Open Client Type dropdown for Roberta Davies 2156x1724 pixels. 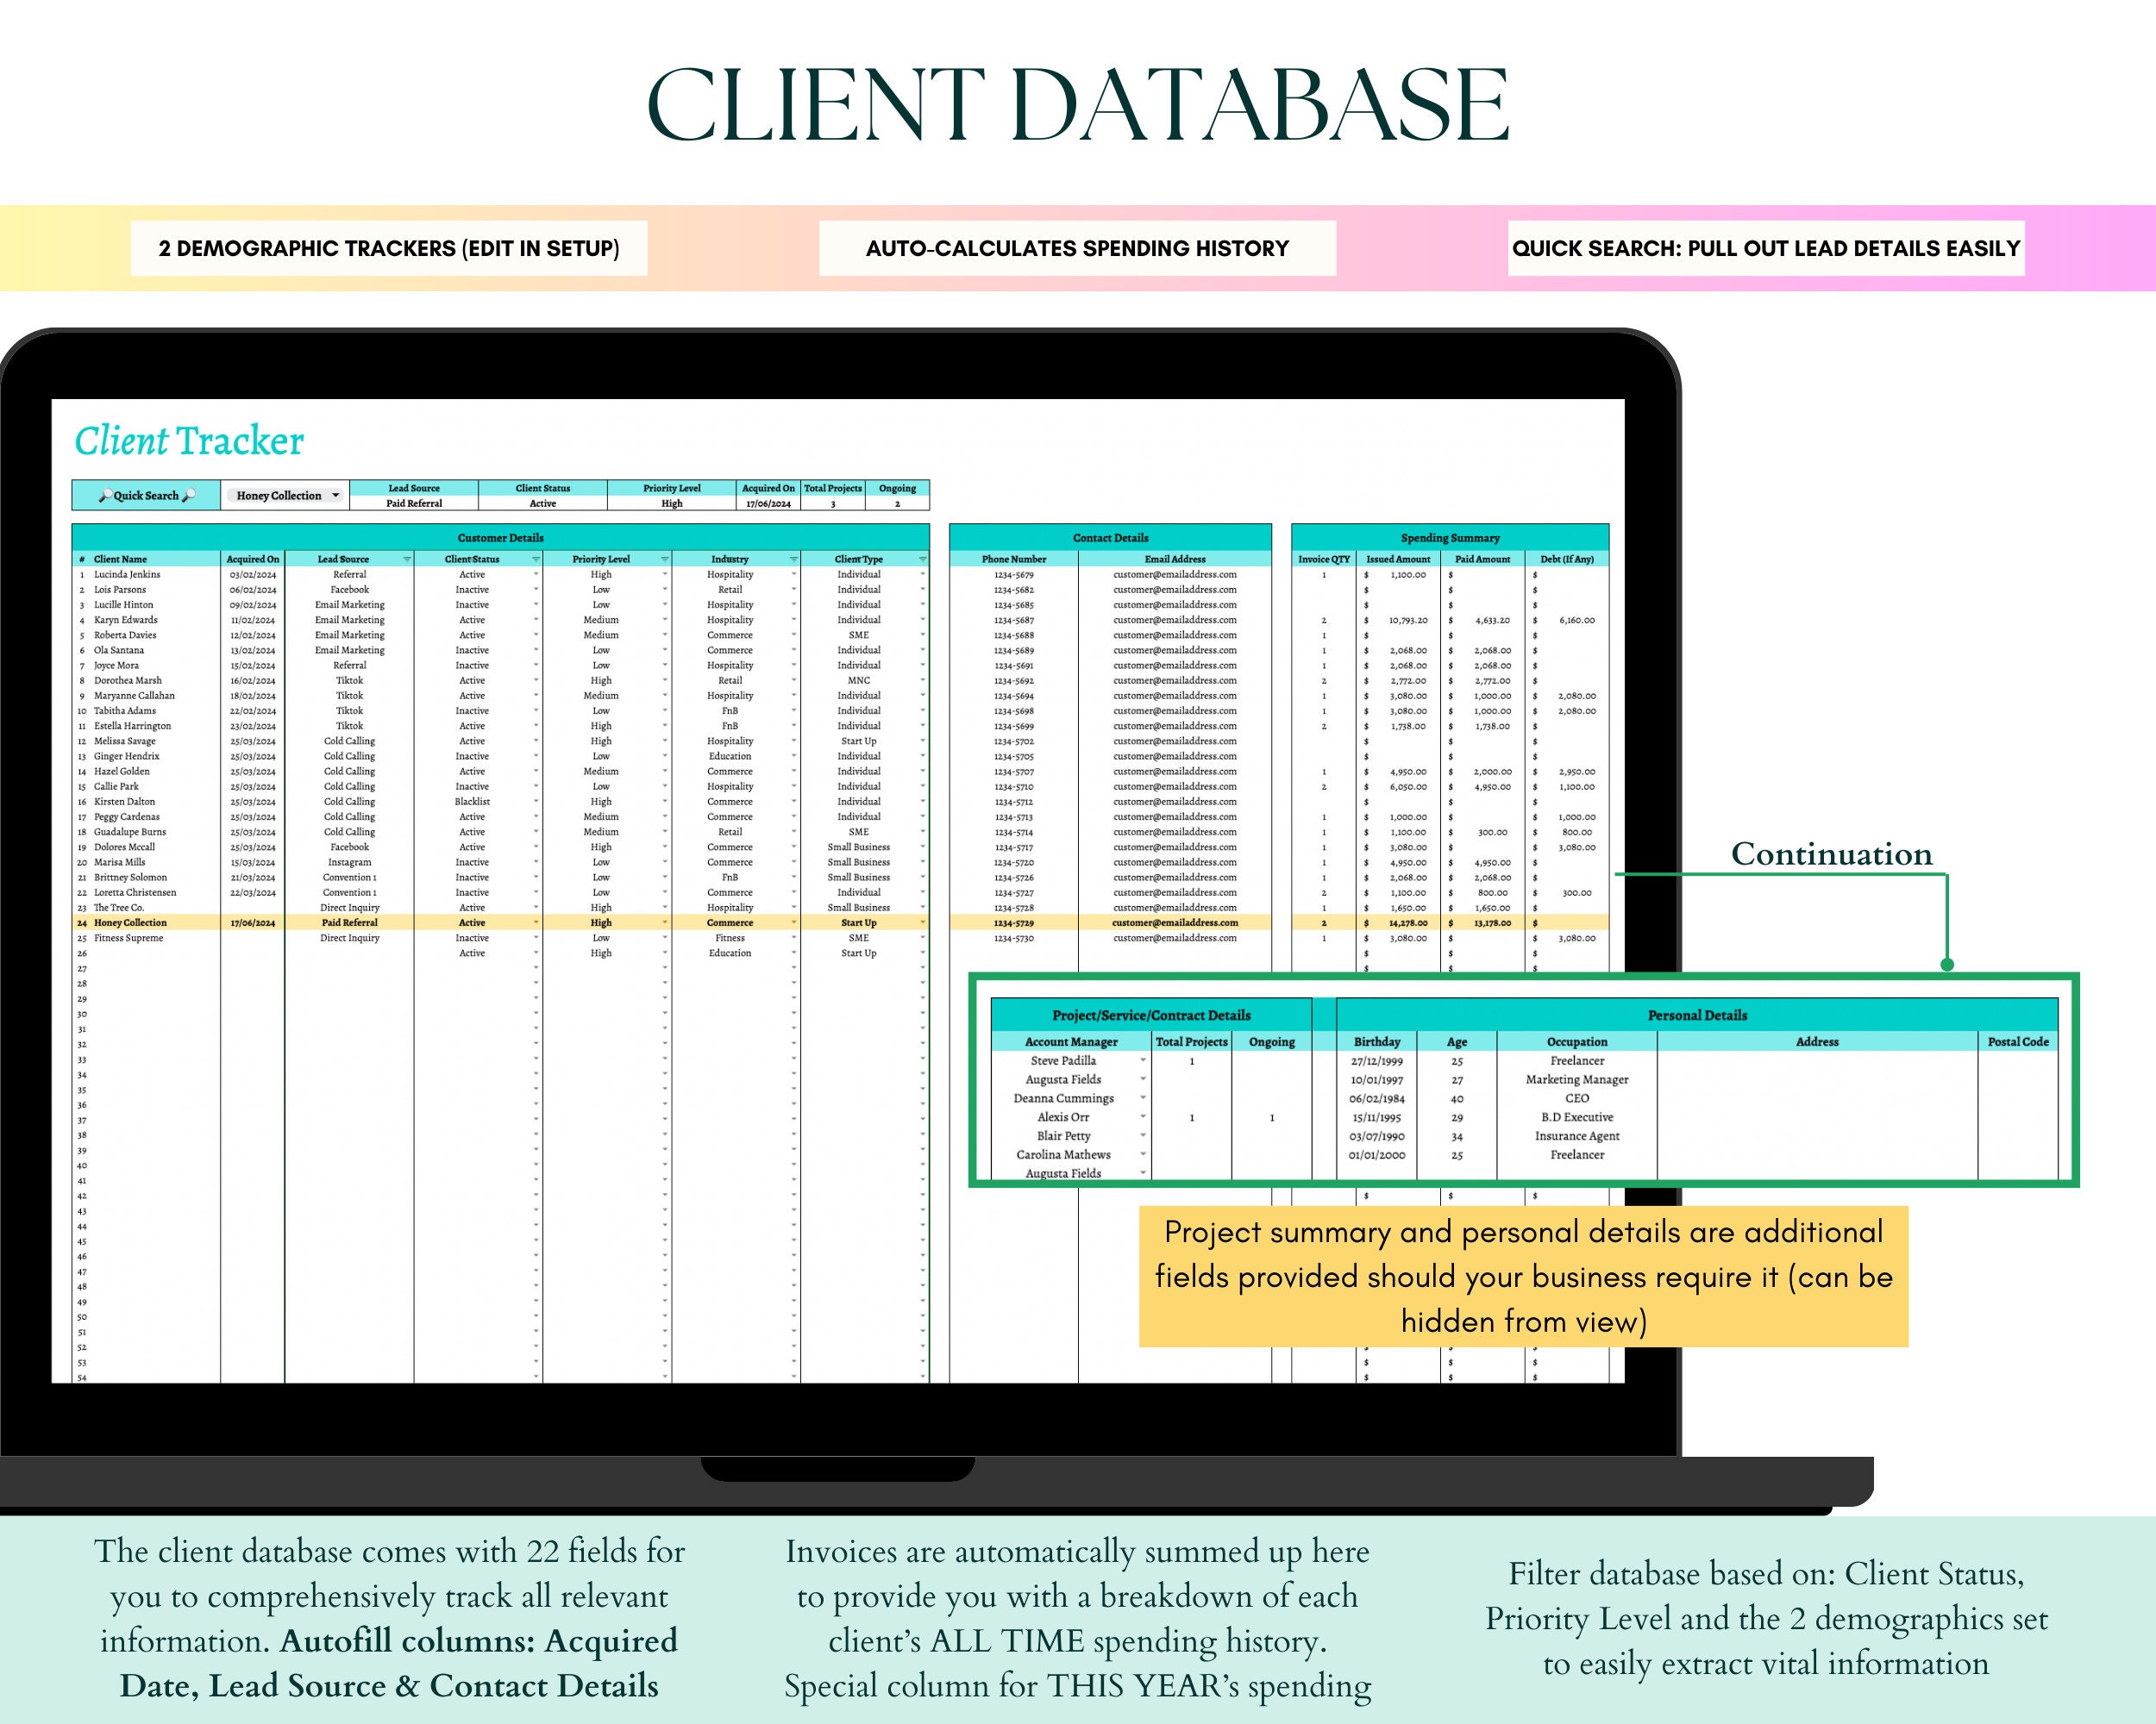point(924,634)
